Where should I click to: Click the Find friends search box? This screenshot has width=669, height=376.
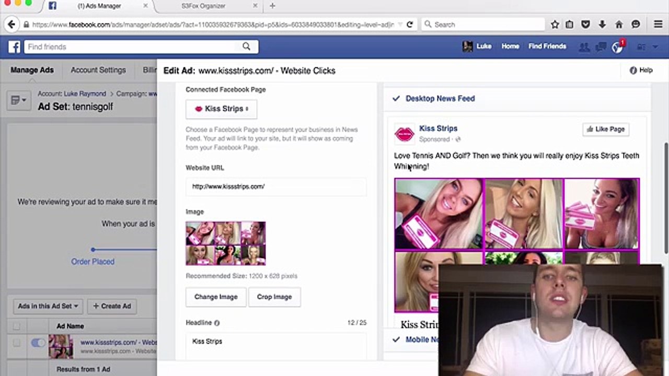point(141,47)
